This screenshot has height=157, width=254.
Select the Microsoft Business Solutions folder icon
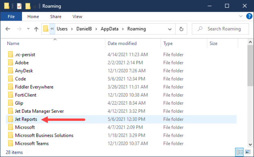click(11, 135)
